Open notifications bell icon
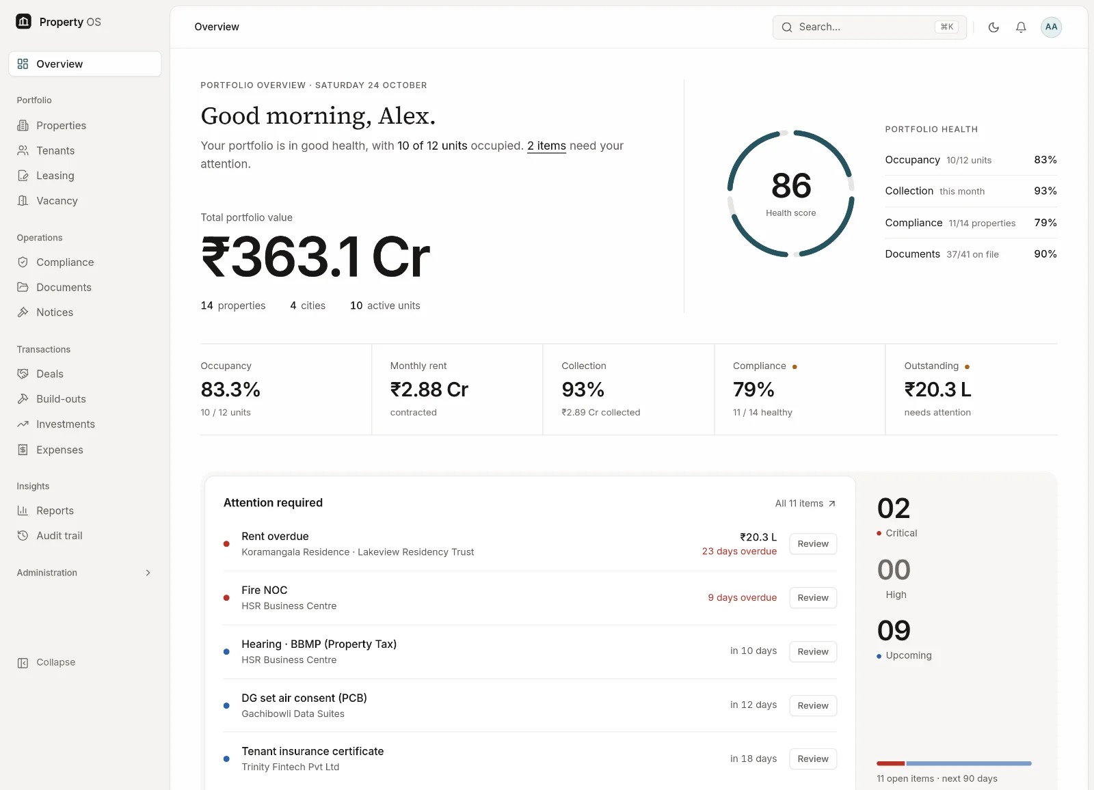 [x=1021, y=27]
